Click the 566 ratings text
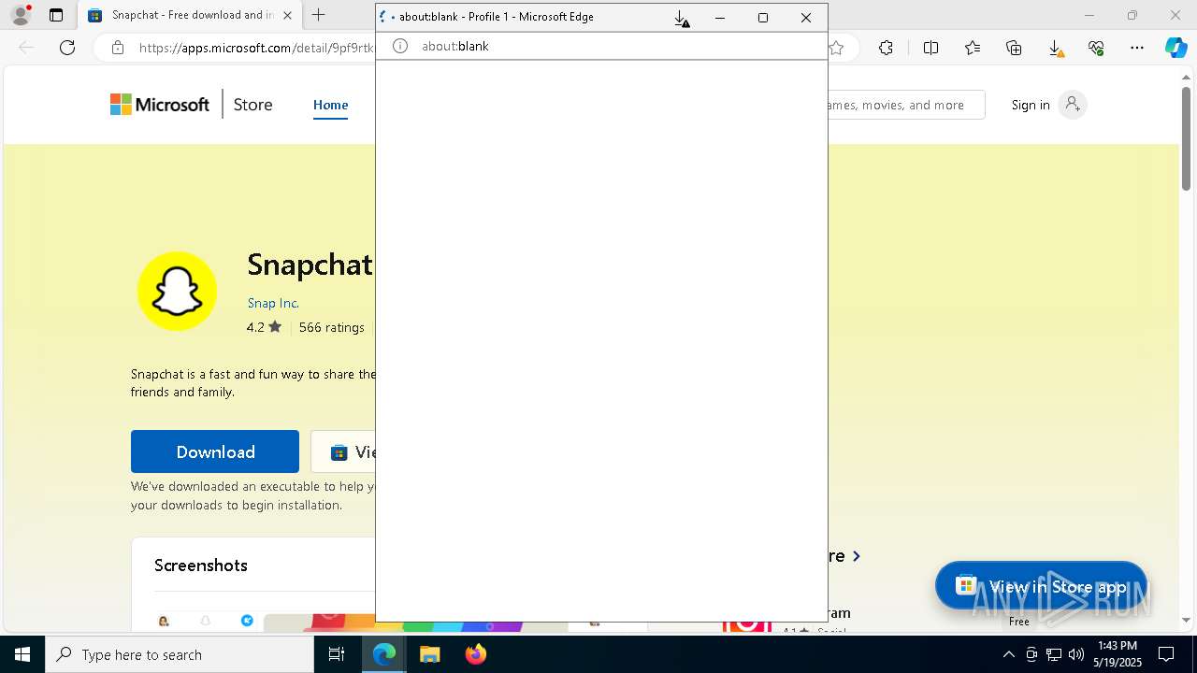The height and width of the screenshot is (673, 1197). point(331,327)
